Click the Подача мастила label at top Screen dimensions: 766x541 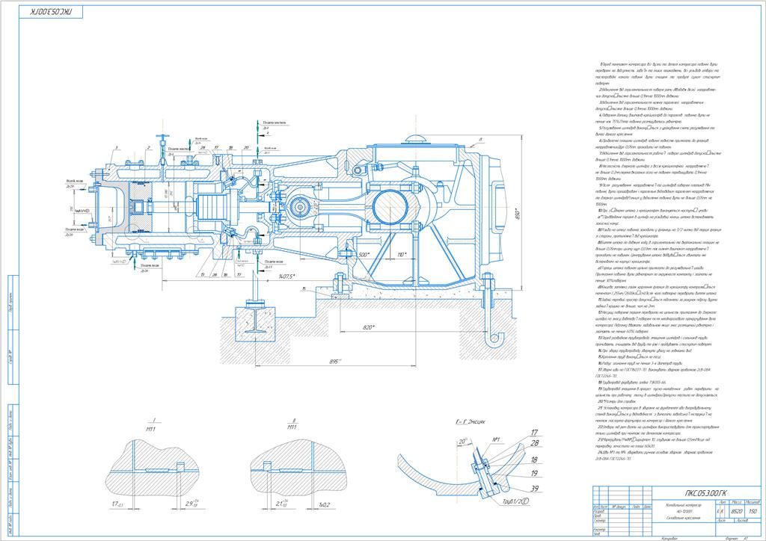coord(275,123)
